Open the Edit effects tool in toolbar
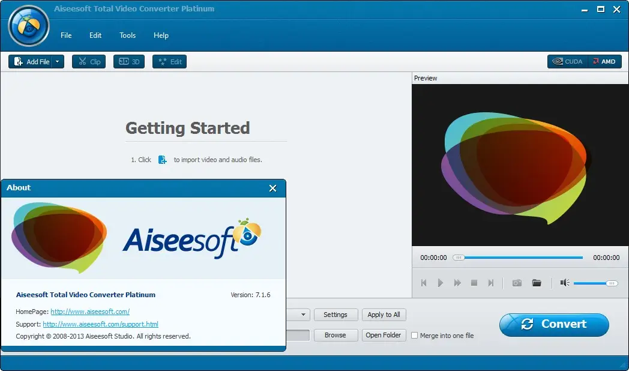Viewport: 629px width, 371px height. click(x=170, y=61)
